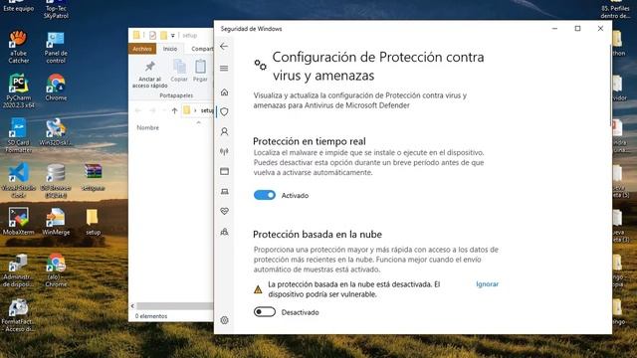Click the Explorer horizontal scrollbar left arrow

(132, 305)
